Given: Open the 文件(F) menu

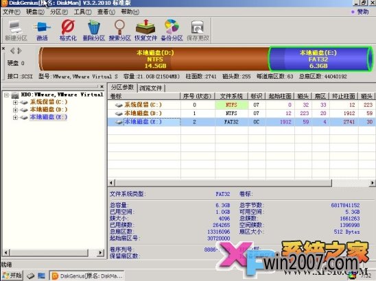Looking at the screenshot, I should [11, 12].
